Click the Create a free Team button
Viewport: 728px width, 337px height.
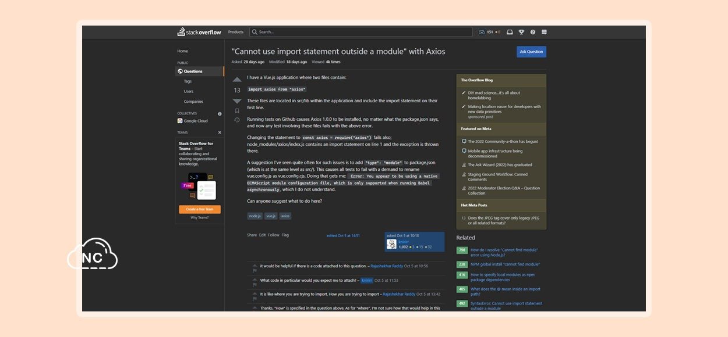coord(200,209)
